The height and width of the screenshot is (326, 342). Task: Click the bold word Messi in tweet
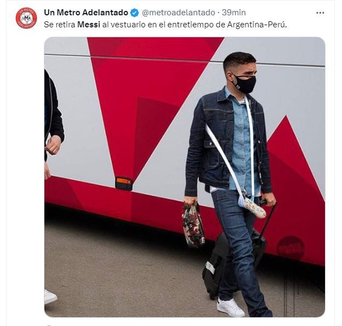tap(89, 25)
